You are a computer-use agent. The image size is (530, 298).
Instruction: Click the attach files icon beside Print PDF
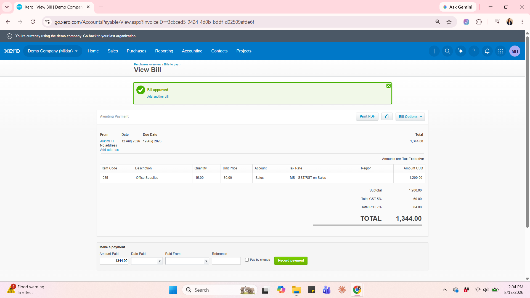pos(387,116)
